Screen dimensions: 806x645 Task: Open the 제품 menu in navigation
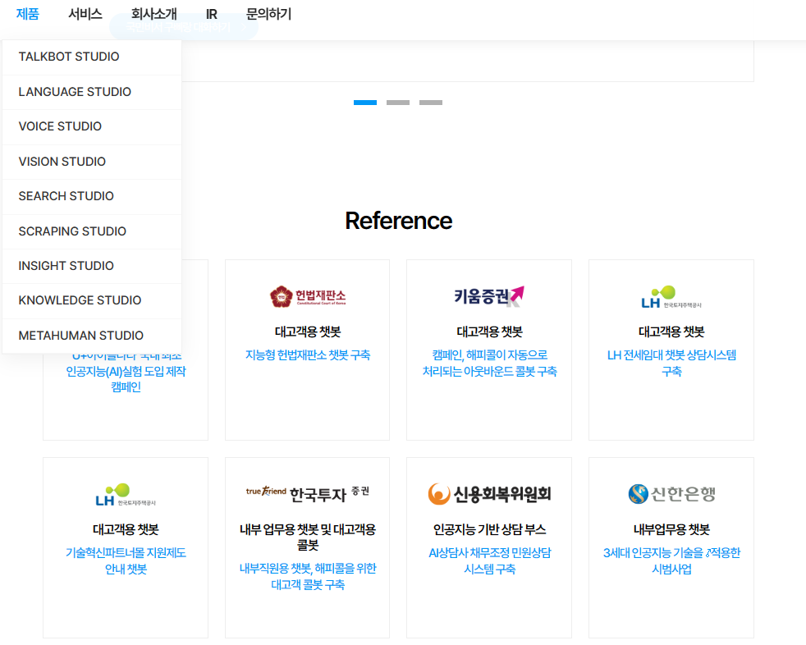pyautogui.click(x=28, y=14)
